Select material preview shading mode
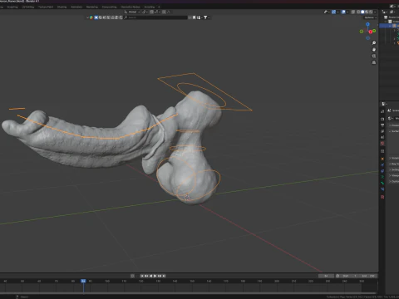The height and width of the screenshot is (299, 399). tap(367, 12)
